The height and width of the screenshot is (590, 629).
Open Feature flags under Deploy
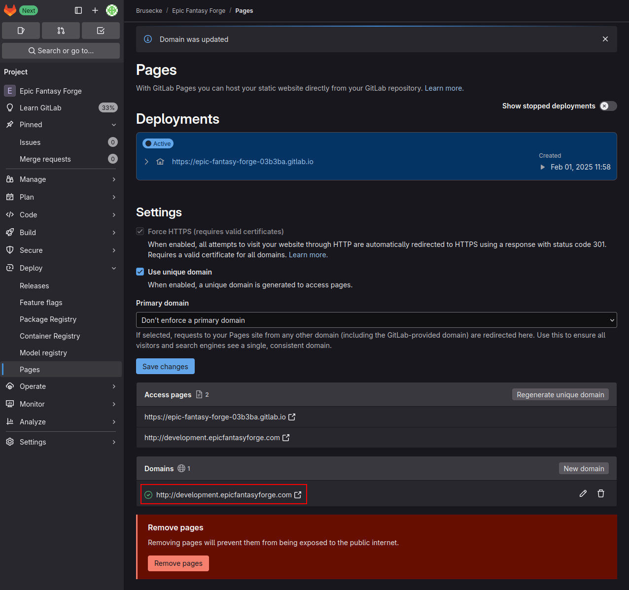[62, 303]
